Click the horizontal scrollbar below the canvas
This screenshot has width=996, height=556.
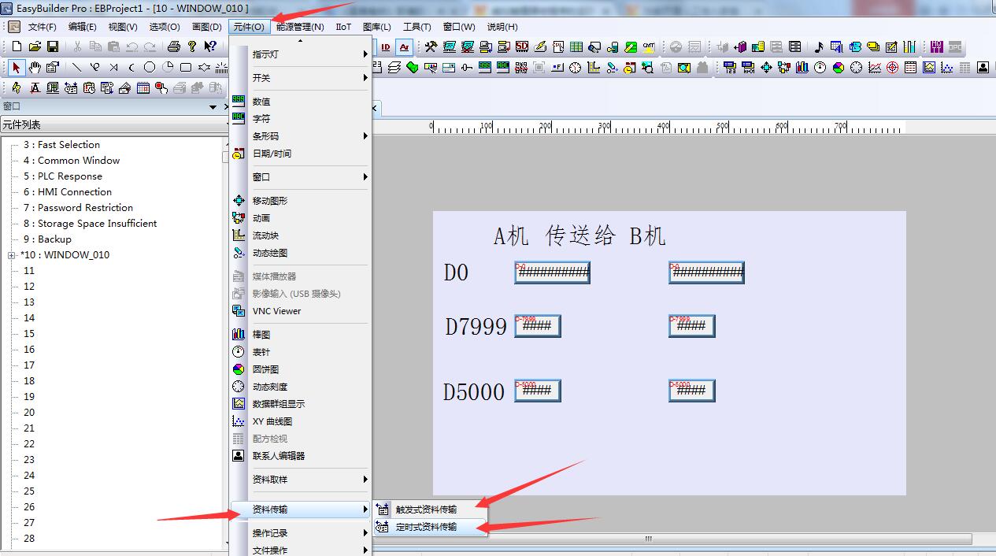coord(649,539)
